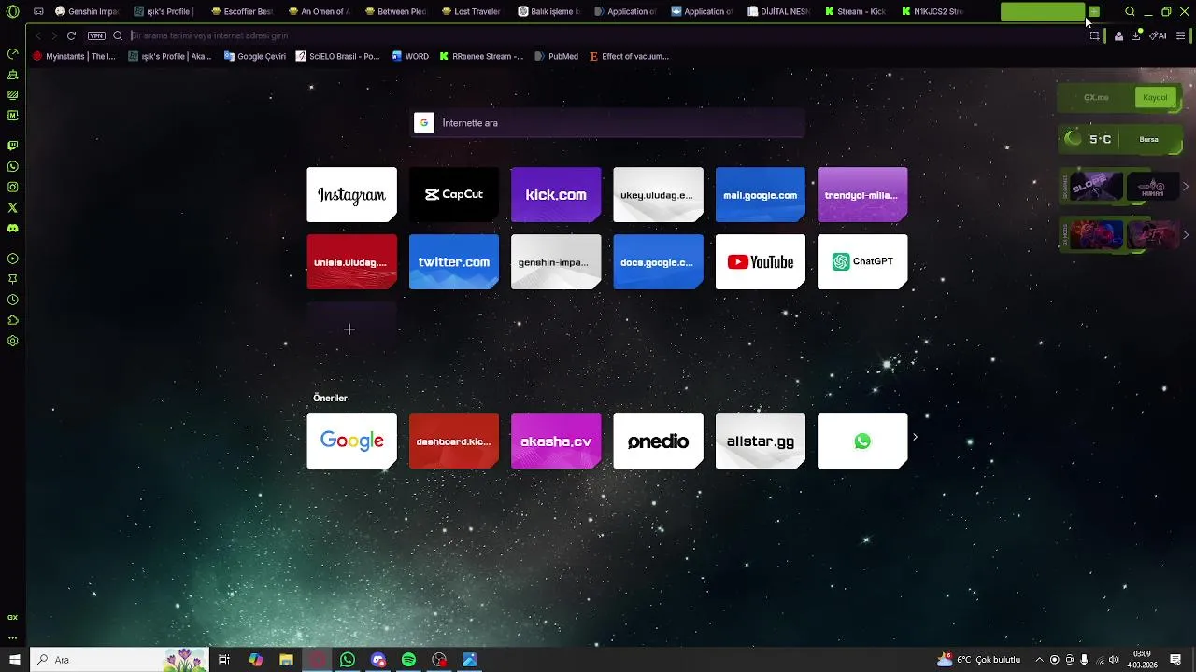Open the Instagram speed dial tile
1196x672 pixels.
coord(351,195)
